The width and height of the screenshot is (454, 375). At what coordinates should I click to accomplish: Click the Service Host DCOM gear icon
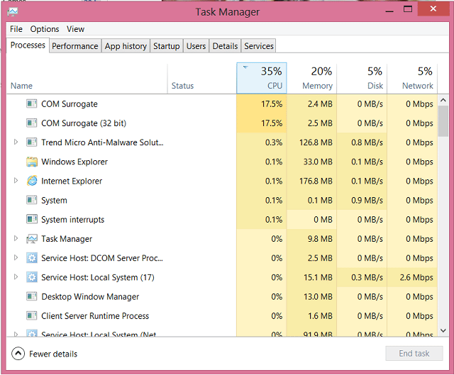point(31,258)
